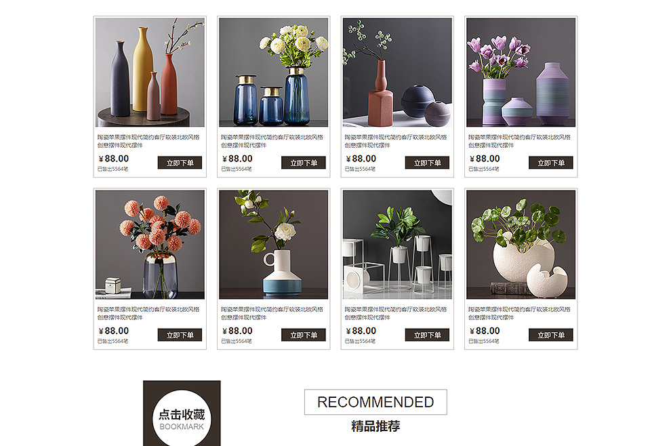This screenshot has height=446, width=671.
Task: Click 立即下单 under the white metal-stand planters
Action: click(x=427, y=335)
